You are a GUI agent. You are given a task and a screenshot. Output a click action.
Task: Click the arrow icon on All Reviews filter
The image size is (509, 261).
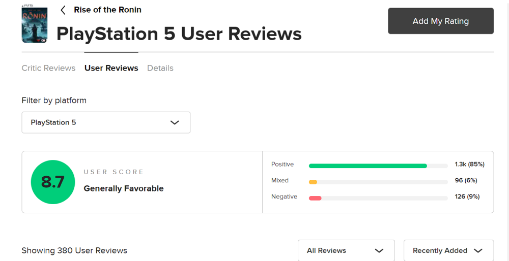[x=379, y=250]
